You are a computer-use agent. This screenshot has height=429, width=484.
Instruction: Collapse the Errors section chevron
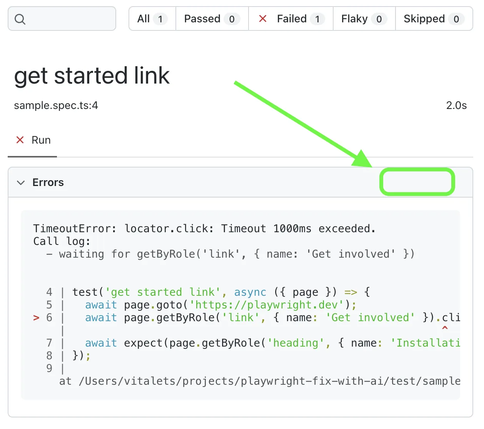click(x=21, y=183)
